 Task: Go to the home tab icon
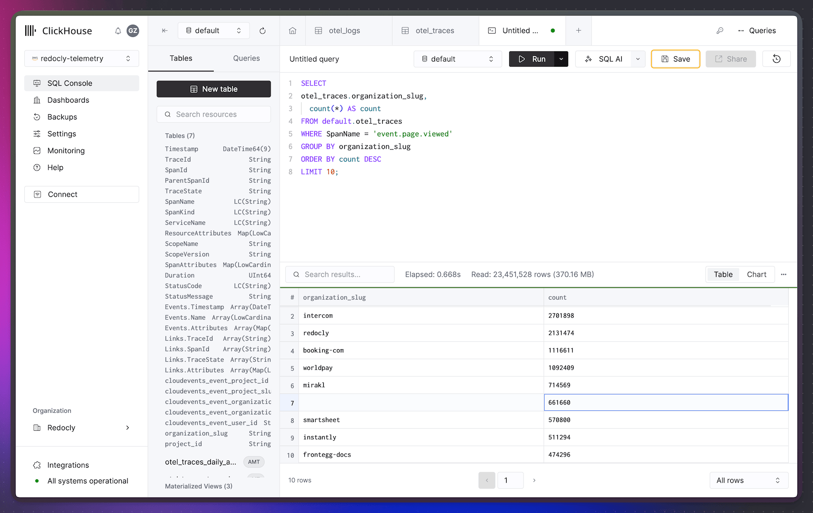(x=293, y=31)
